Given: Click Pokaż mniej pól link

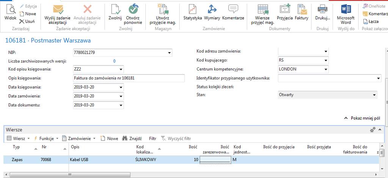Looking at the screenshot, I should click(362, 118).
